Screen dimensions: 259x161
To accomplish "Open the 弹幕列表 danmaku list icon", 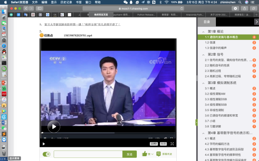I will (x=158, y=154).
